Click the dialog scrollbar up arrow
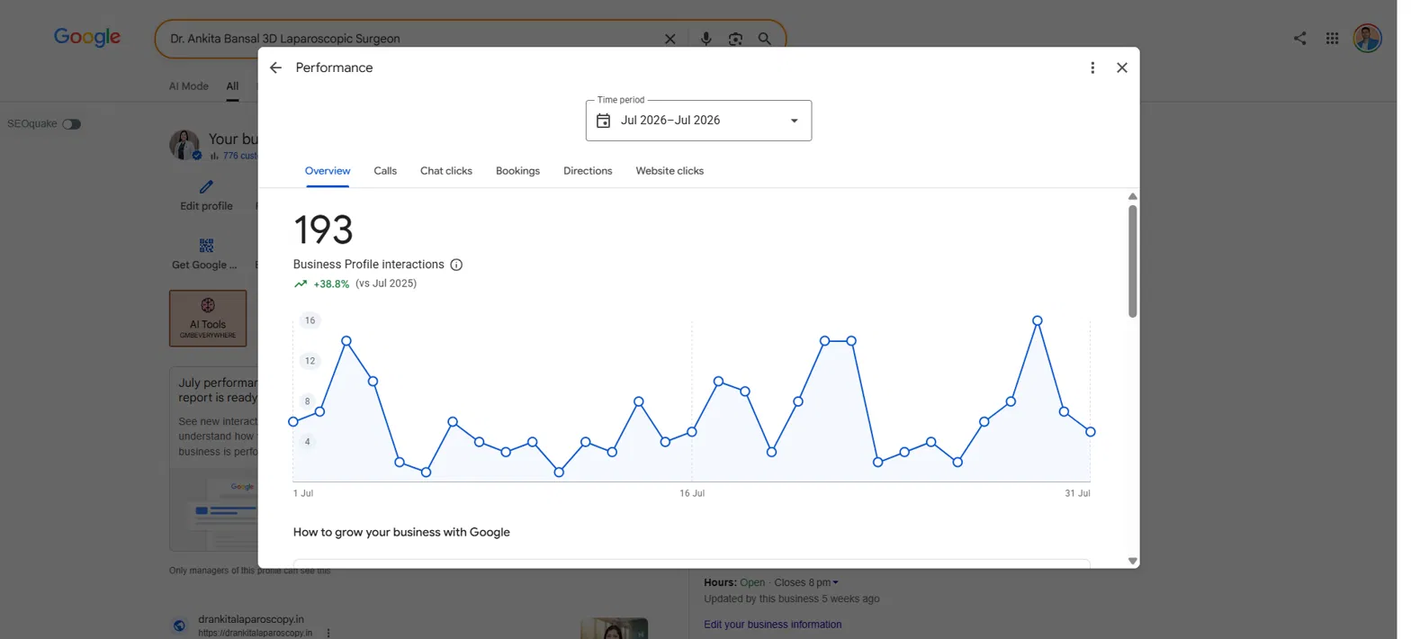Screen dimensions: 1411x639 pyautogui.click(x=1133, y=196)
